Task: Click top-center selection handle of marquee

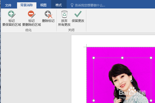Action: pyautogui.click(x=122, y=58)
